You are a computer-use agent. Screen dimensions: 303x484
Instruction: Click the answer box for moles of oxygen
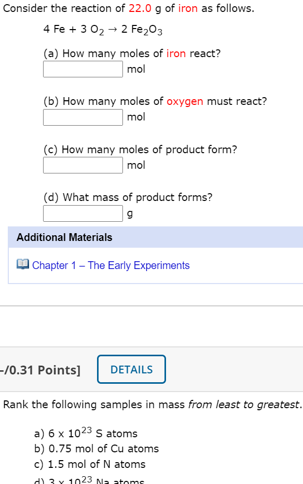pyautogui.click(x=82, y=117)
